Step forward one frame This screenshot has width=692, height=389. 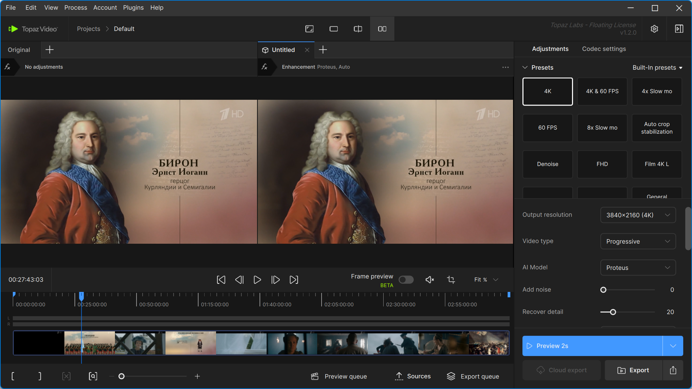tap(275, 280)
